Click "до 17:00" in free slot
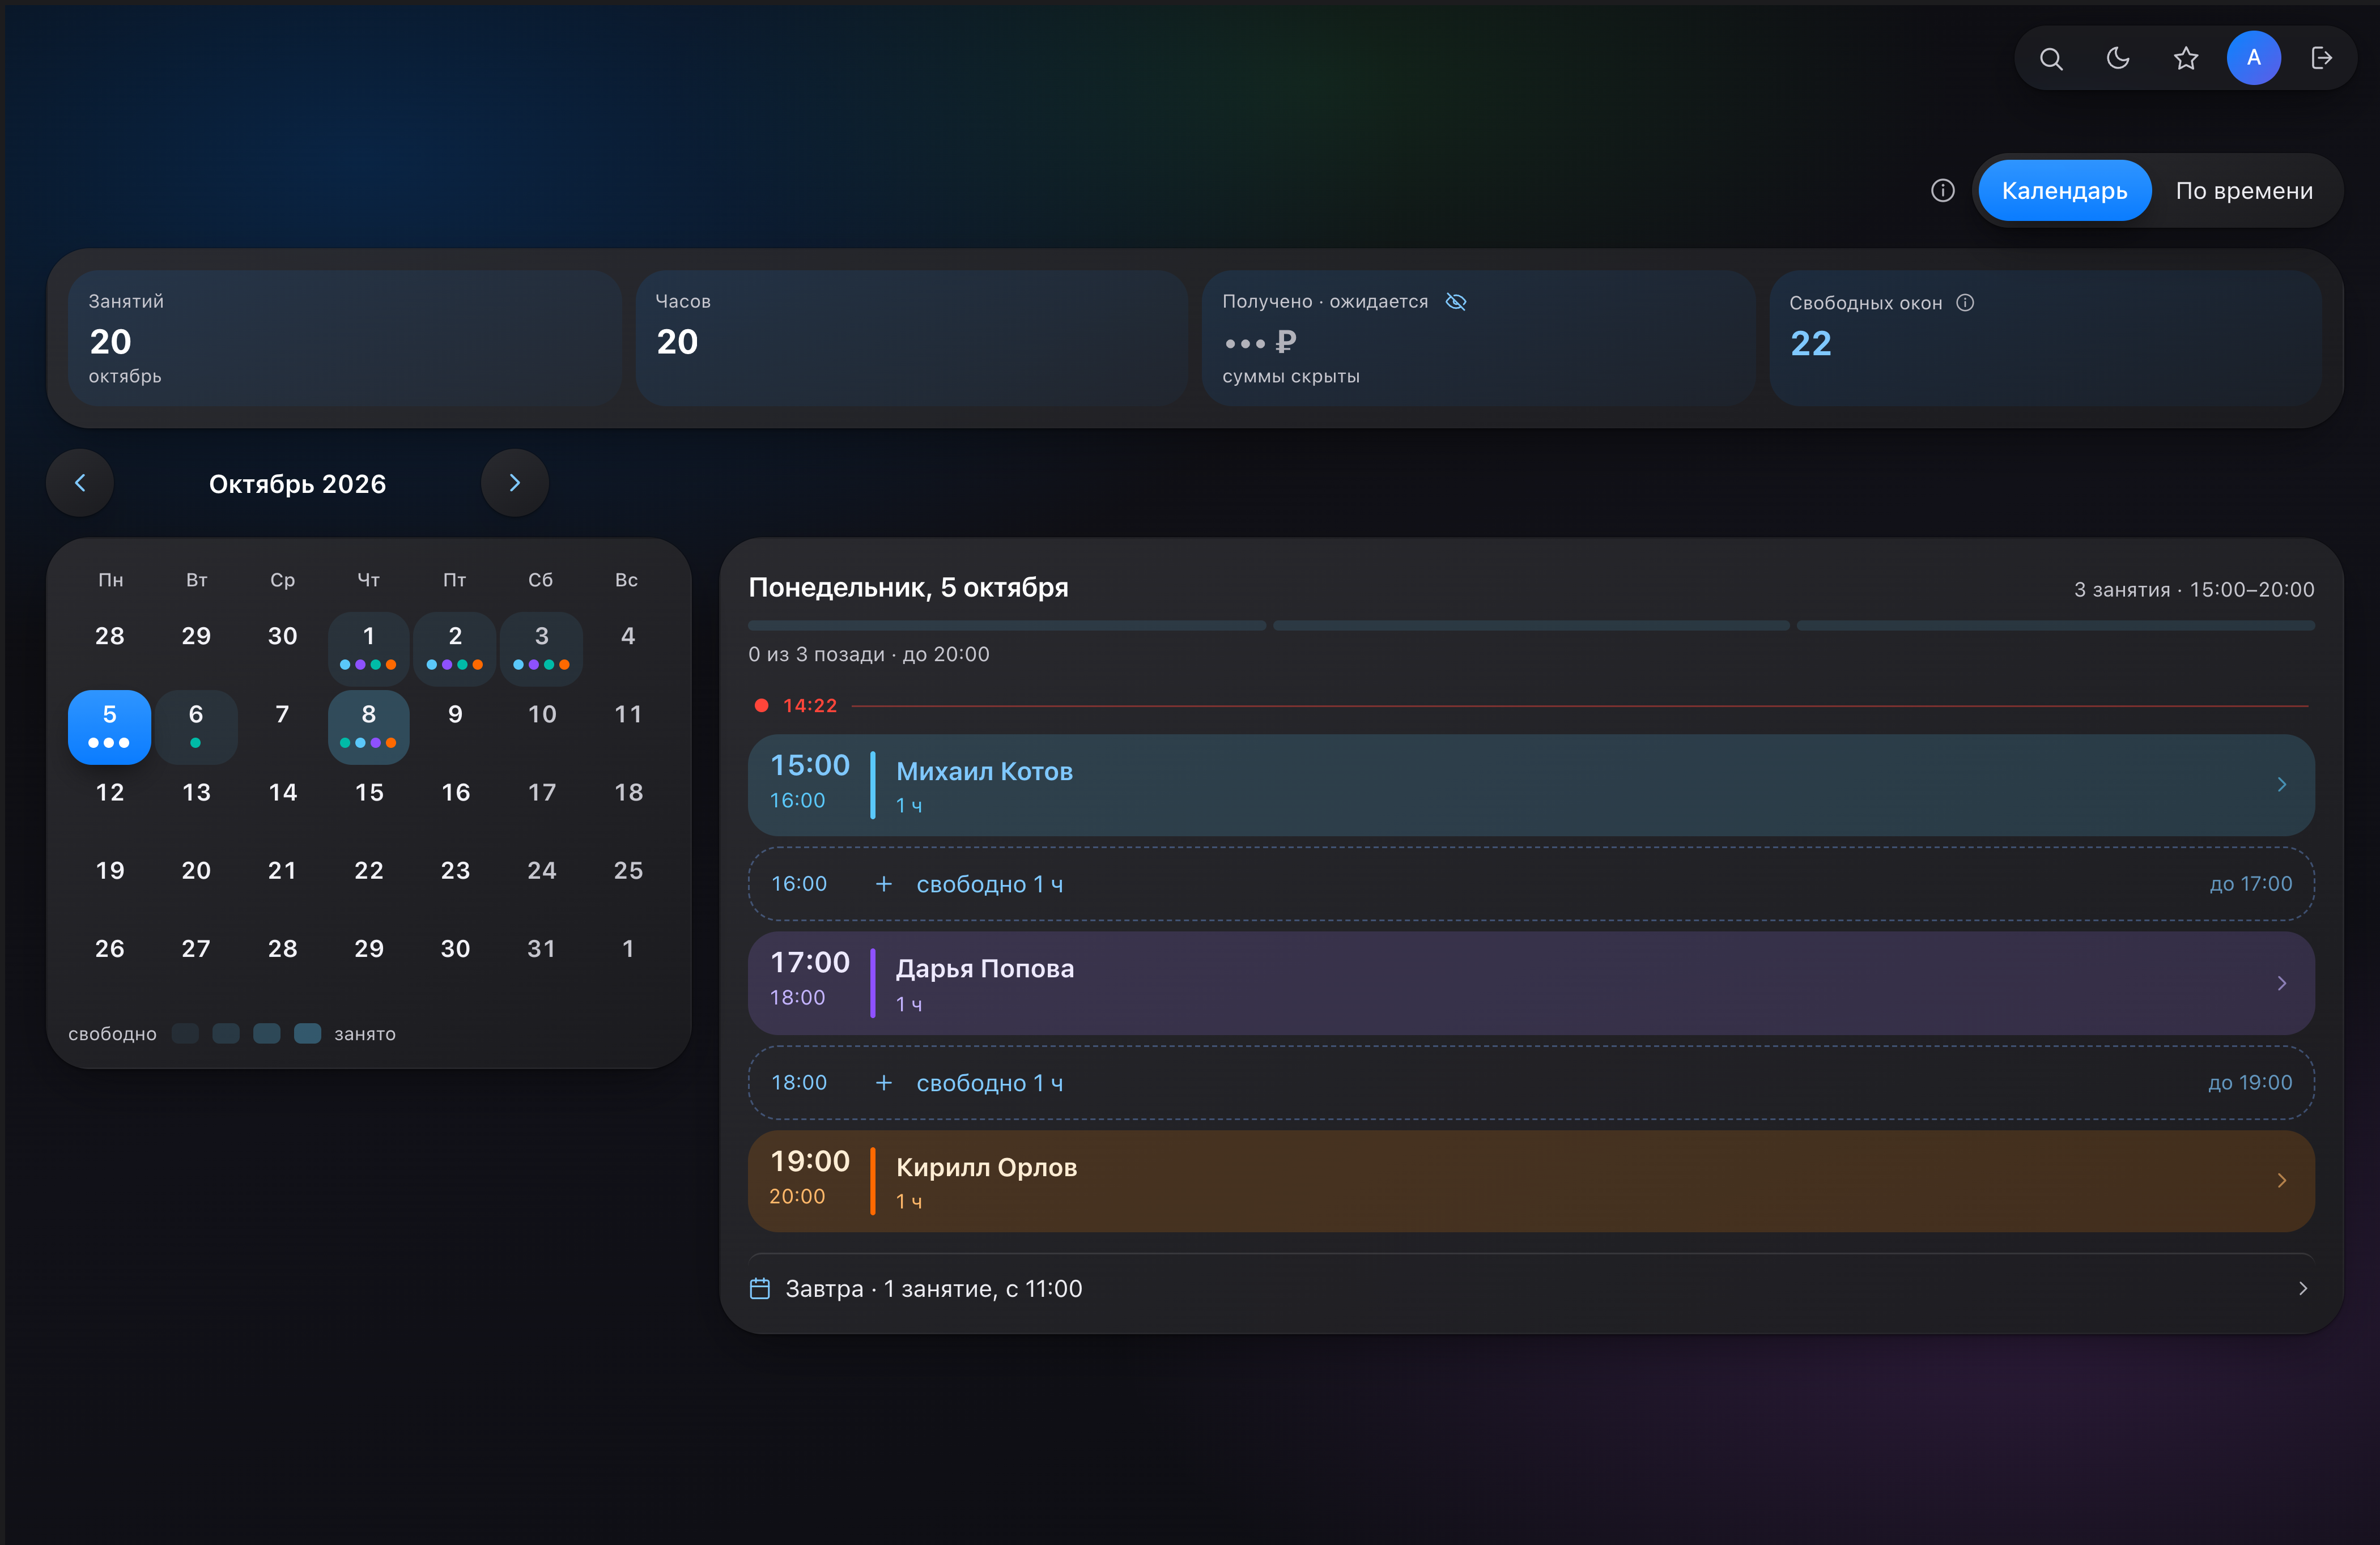2380x1545 pixels. click(x=2250, y=884)
